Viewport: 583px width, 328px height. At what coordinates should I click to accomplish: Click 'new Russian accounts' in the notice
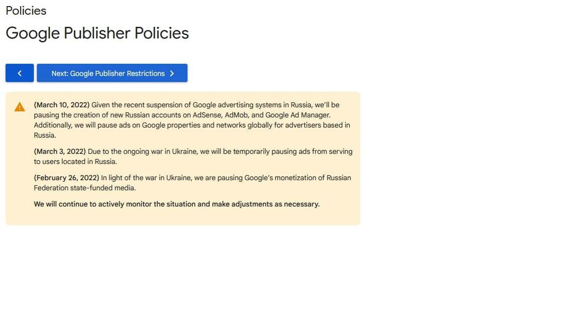(145, 115)
